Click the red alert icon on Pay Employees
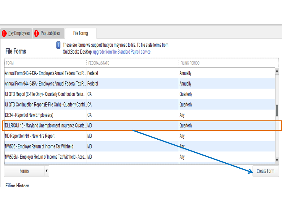284x213 pixels. pos(4,33)
